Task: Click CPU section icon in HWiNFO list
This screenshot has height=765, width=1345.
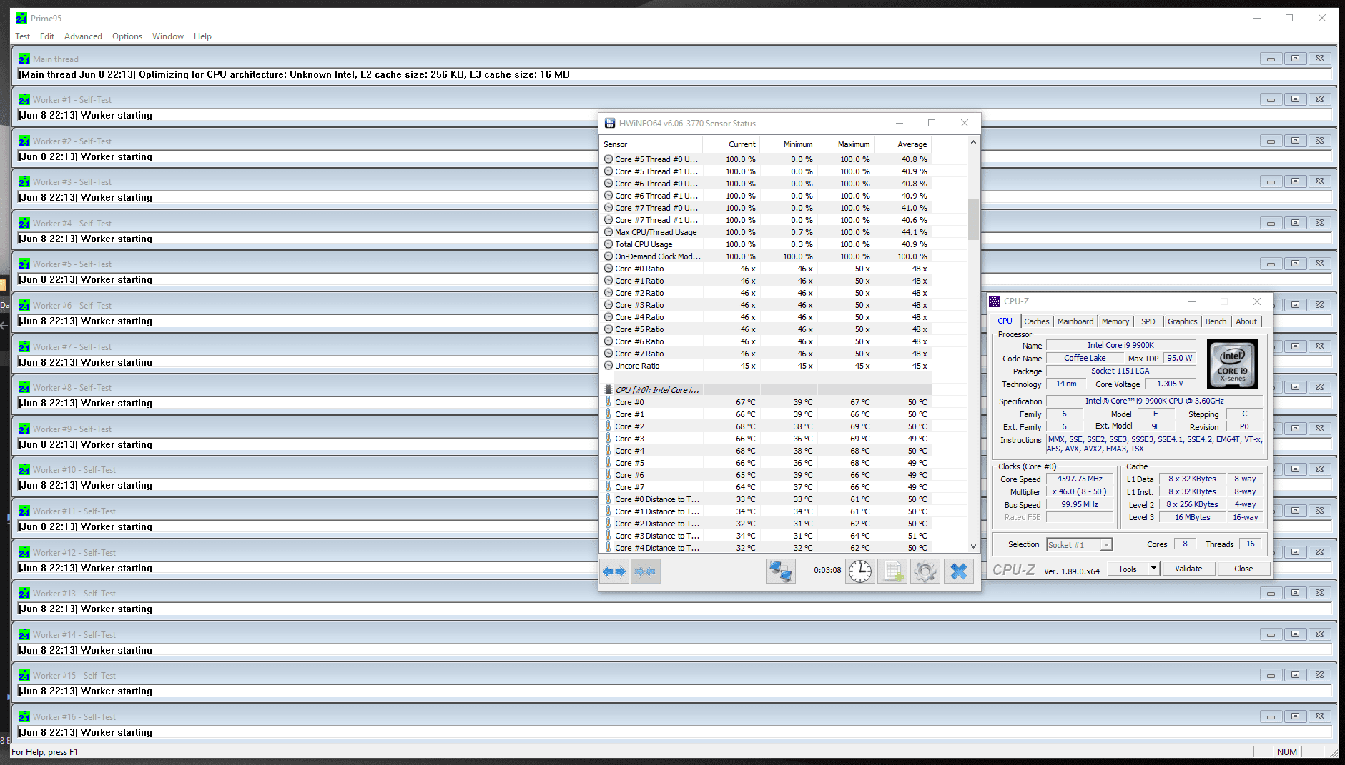Action: pos(609,390)
